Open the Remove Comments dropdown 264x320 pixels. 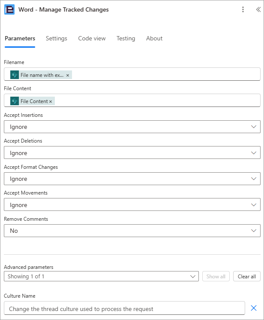pyautogui.click(x=132, y=231)
